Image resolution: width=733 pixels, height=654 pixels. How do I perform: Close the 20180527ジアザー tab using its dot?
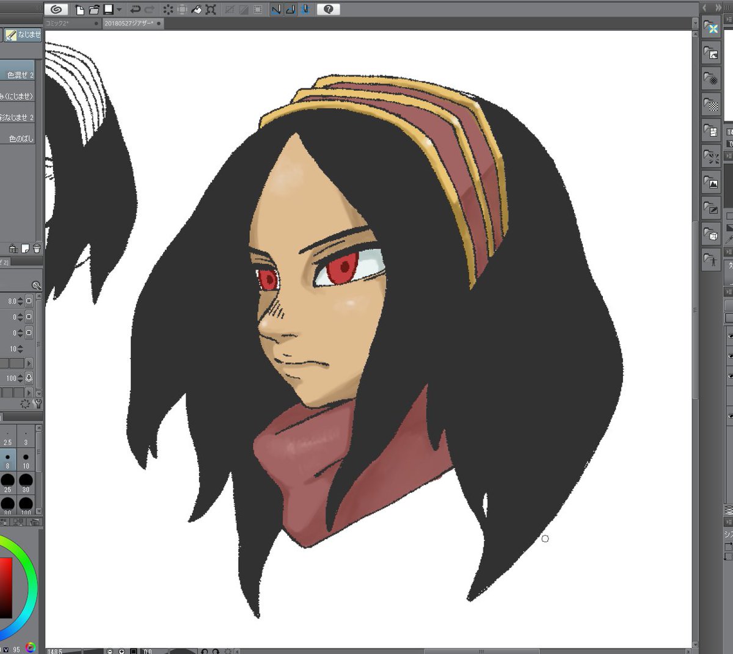(159, 23)
